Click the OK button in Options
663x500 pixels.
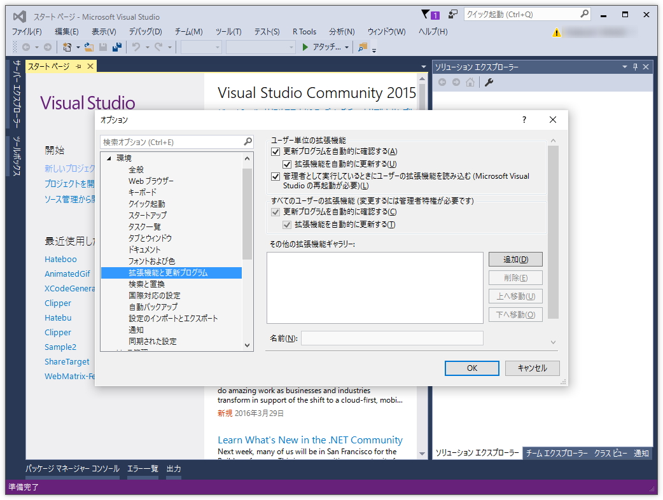click(472, 368)
